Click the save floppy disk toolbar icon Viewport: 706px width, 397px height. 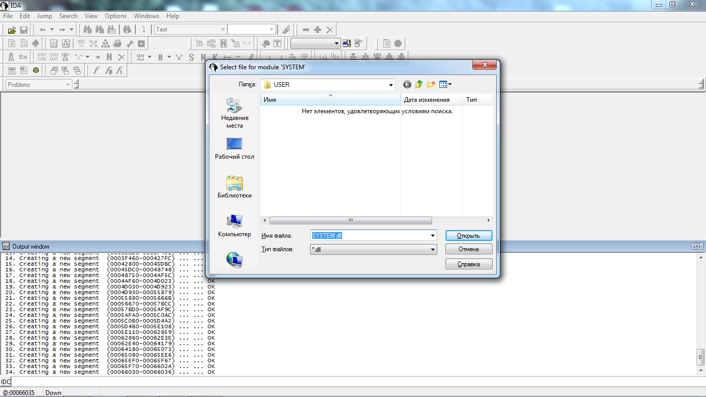click(23, 30)
